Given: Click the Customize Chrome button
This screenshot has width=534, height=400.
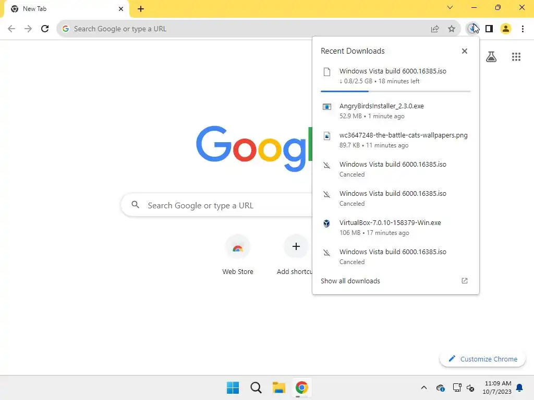Looking at the screenshot, I should [482, 359].
